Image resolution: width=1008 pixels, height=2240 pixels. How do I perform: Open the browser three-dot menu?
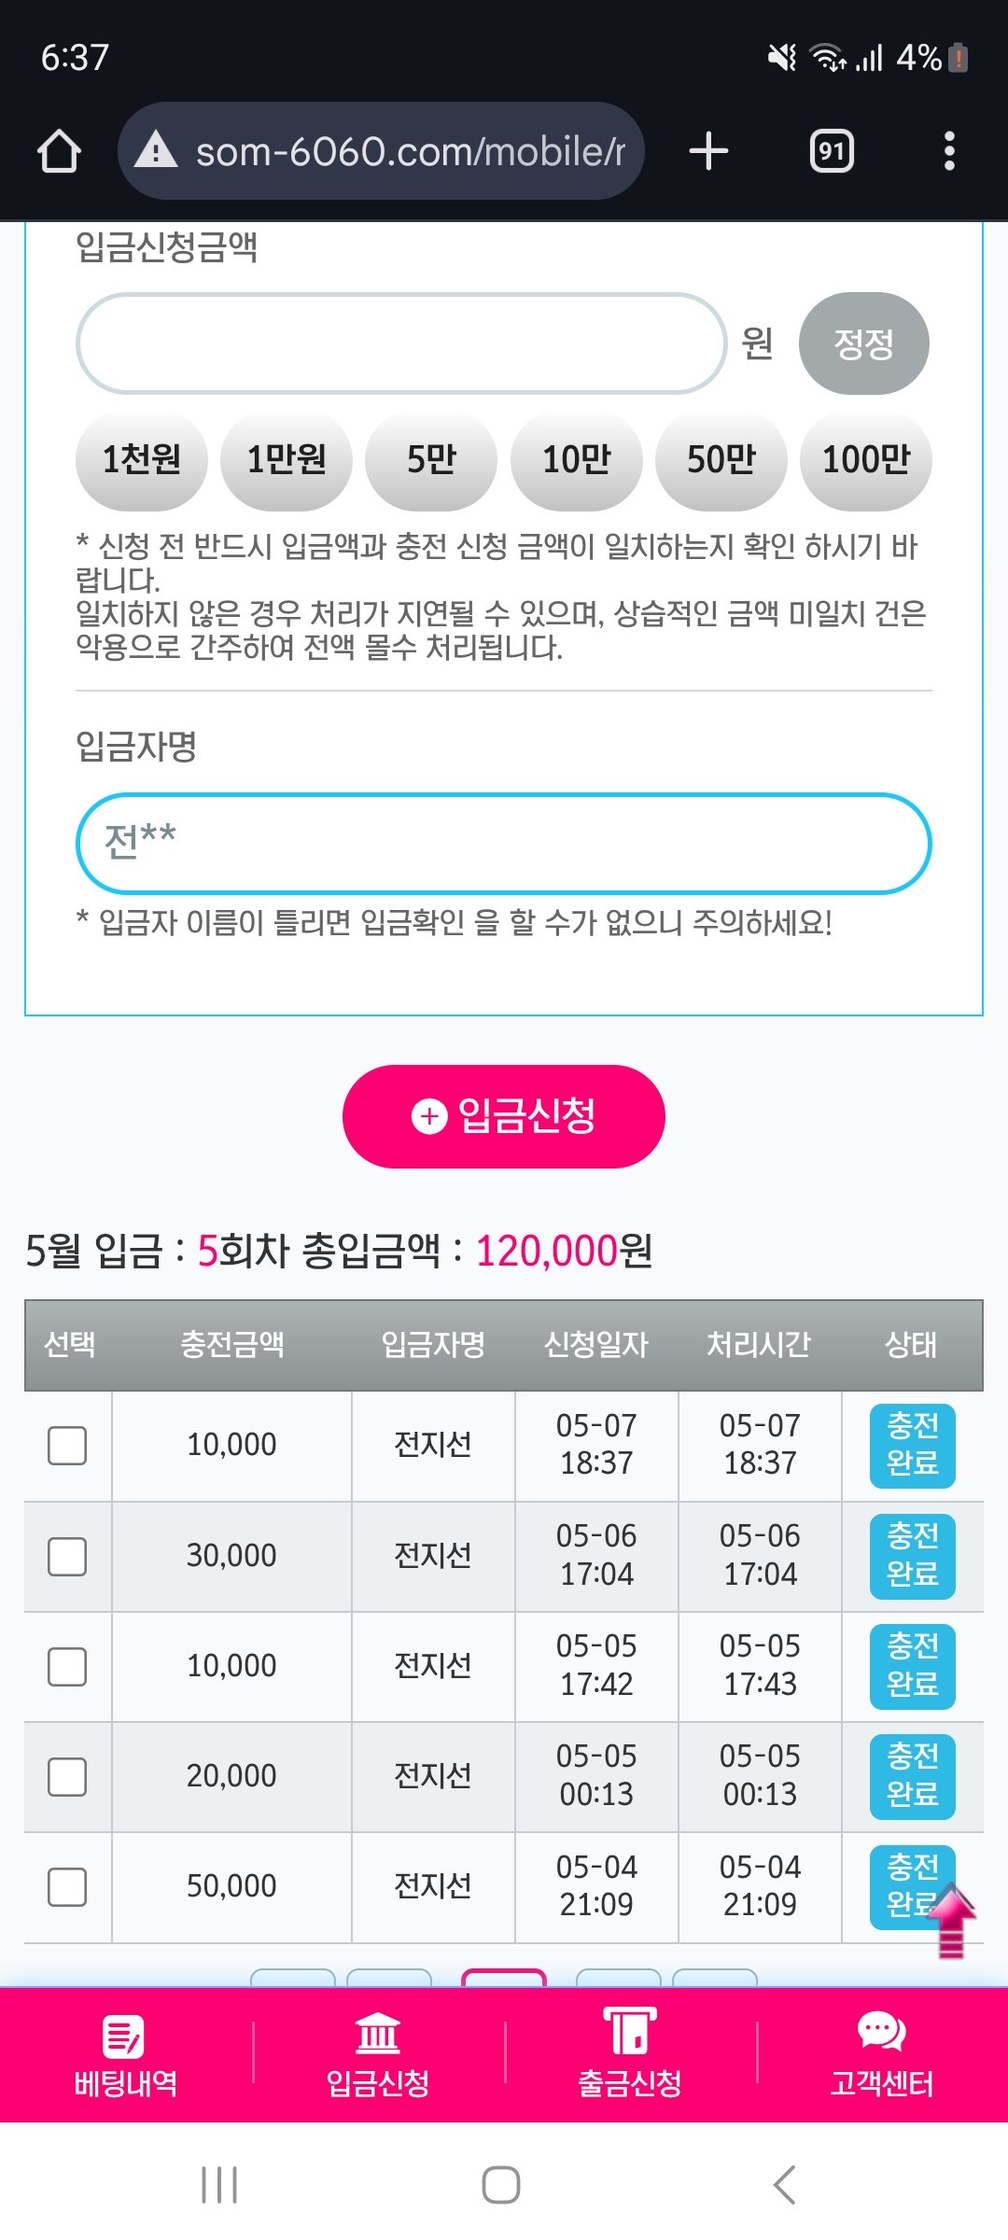click(x=949, y=151)
